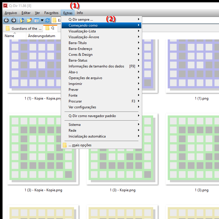219x219 pixels.
Task: Select thumbnail 1 (1) - Kopie - Kopie.png
Action: (34, 66)
